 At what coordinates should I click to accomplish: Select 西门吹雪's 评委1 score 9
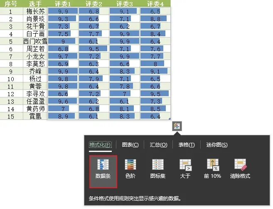(63, 41)
